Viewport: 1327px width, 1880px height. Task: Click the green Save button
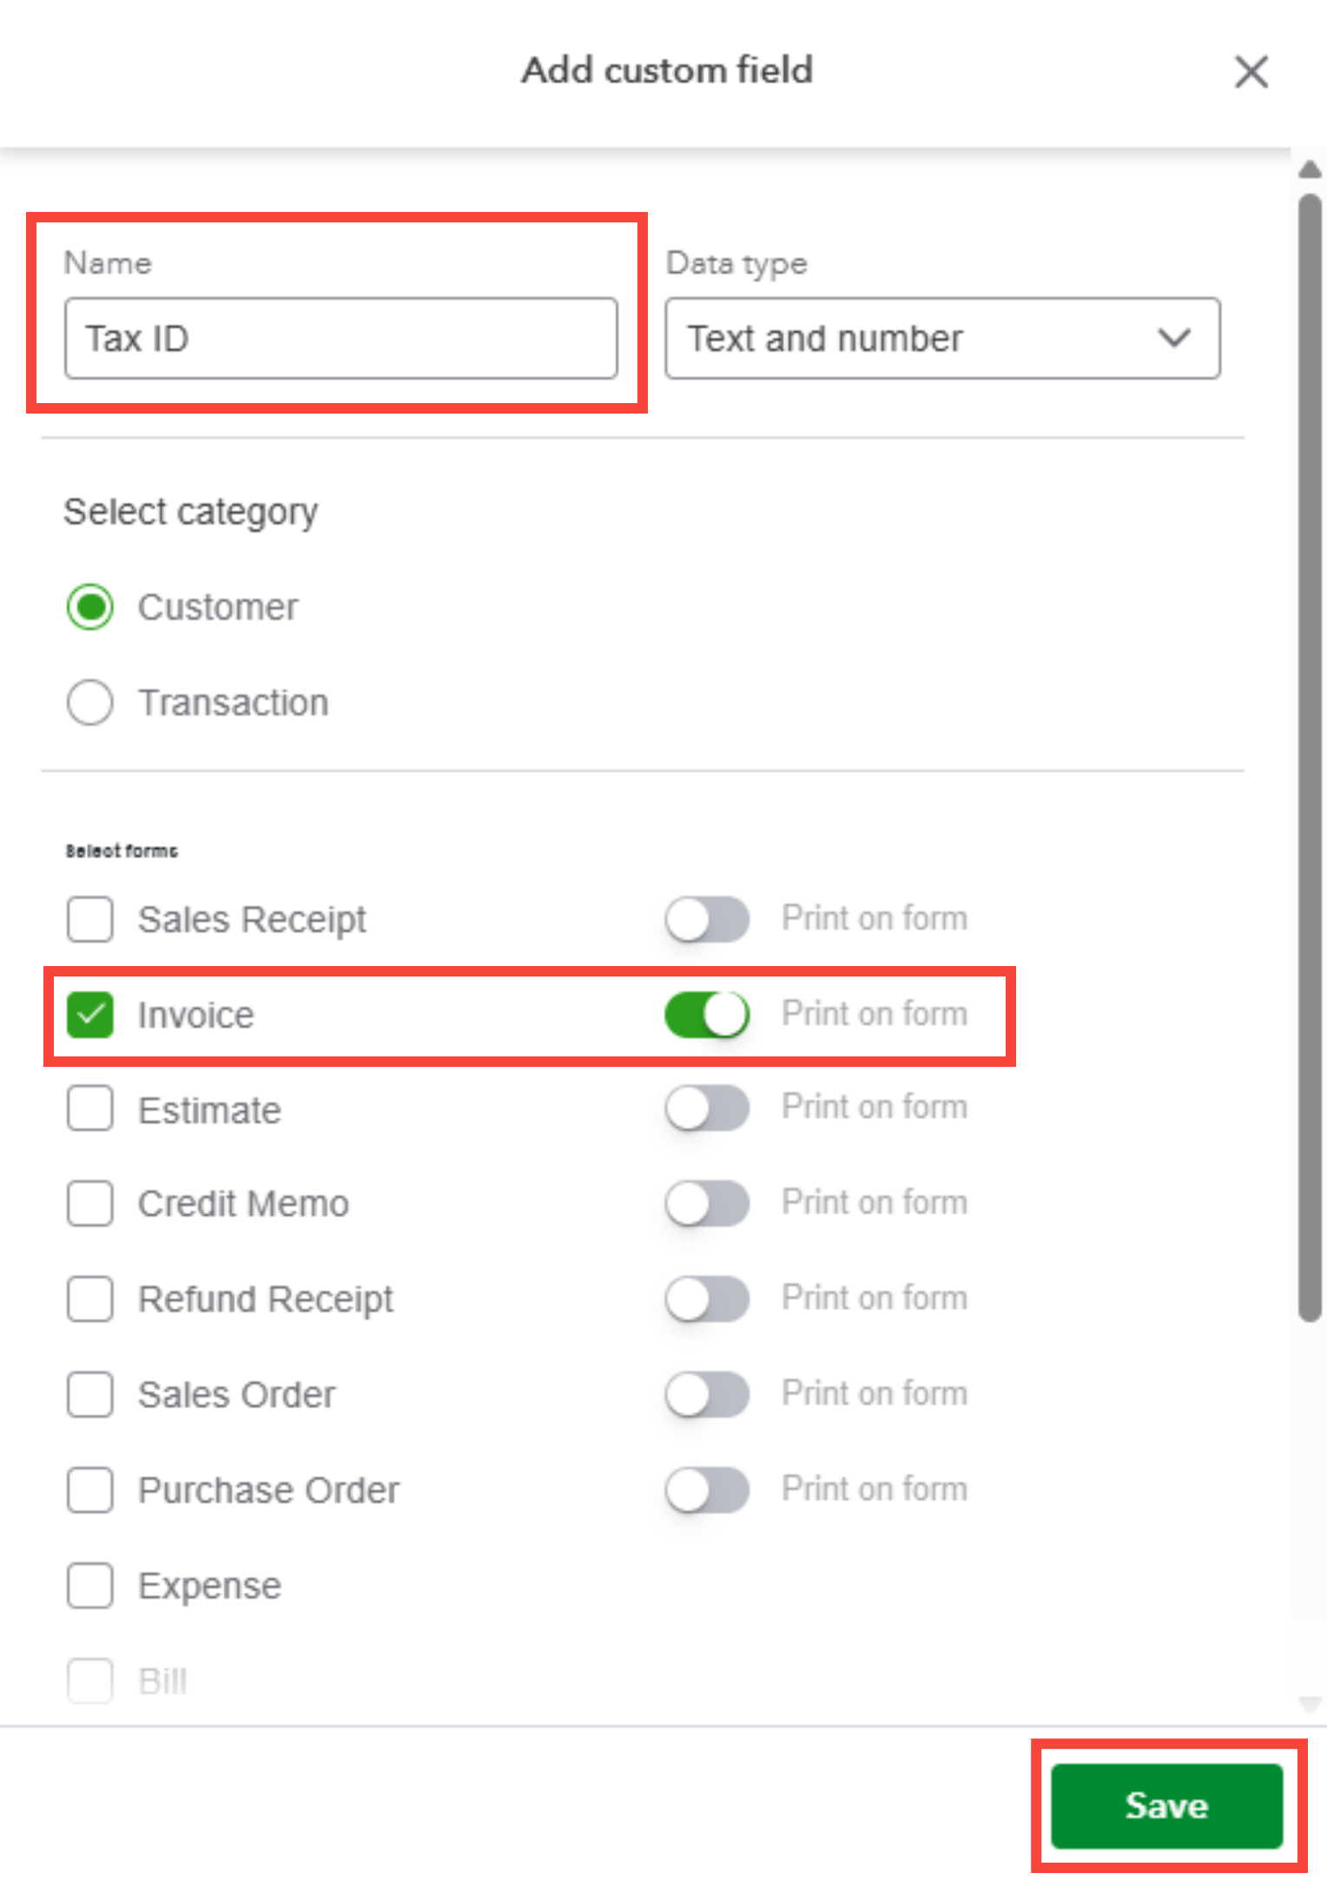point(1166,1805)
